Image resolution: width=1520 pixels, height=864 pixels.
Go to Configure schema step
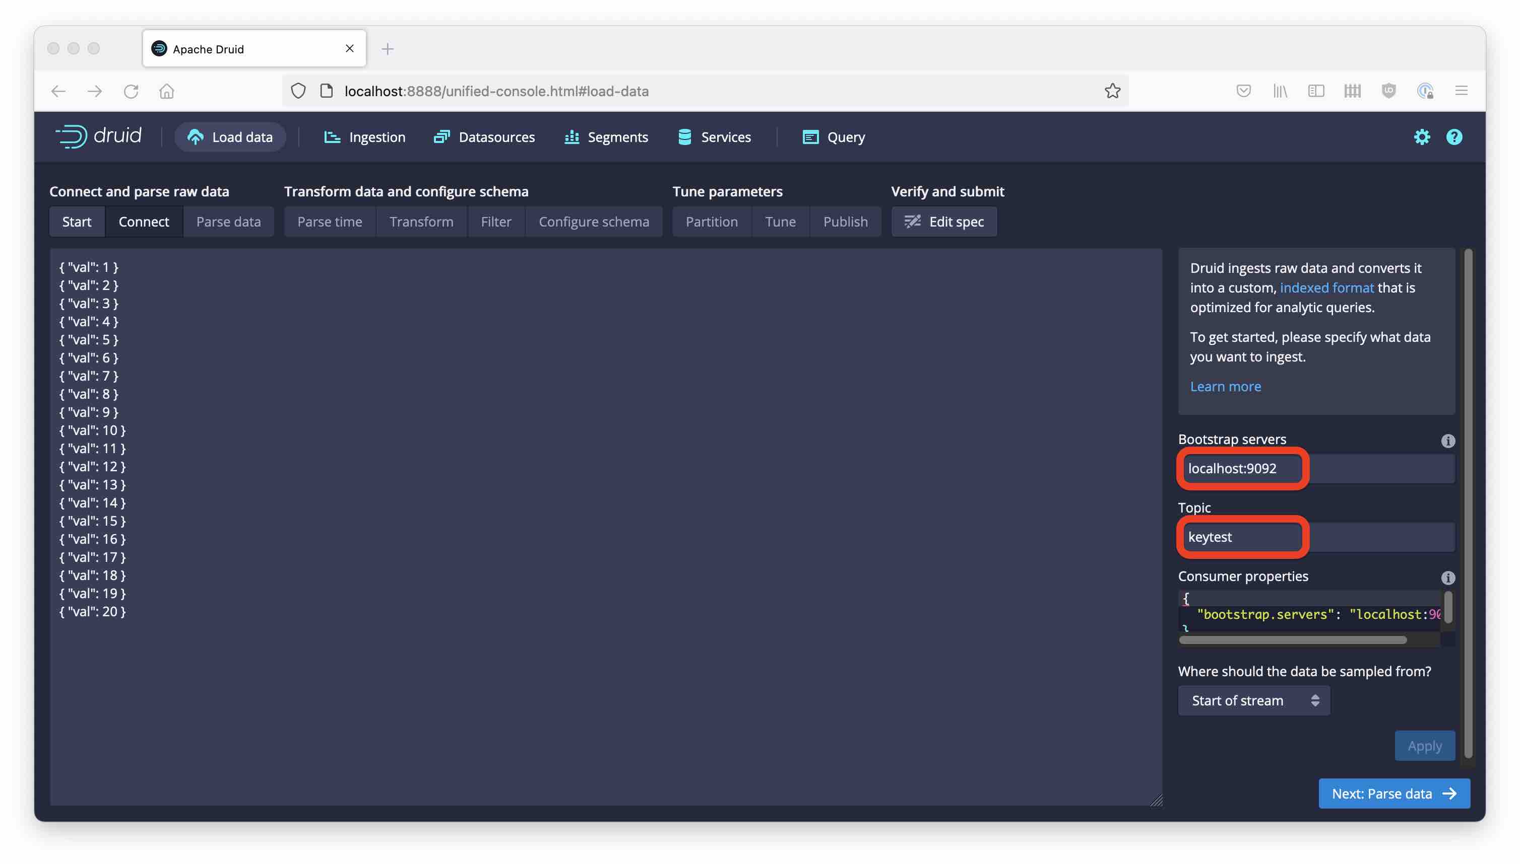coord(593,222)
